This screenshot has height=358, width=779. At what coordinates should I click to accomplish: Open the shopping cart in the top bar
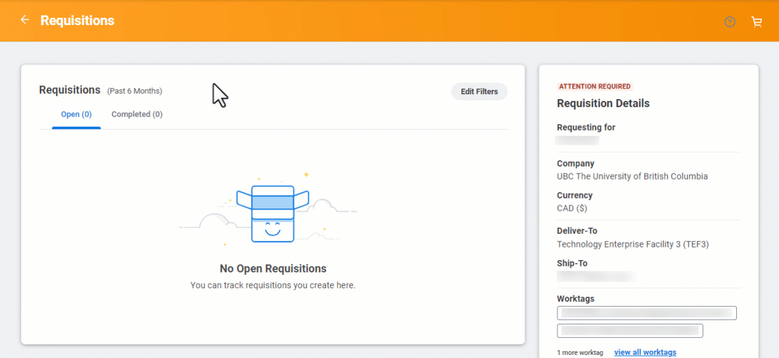(x=756, y=21)
